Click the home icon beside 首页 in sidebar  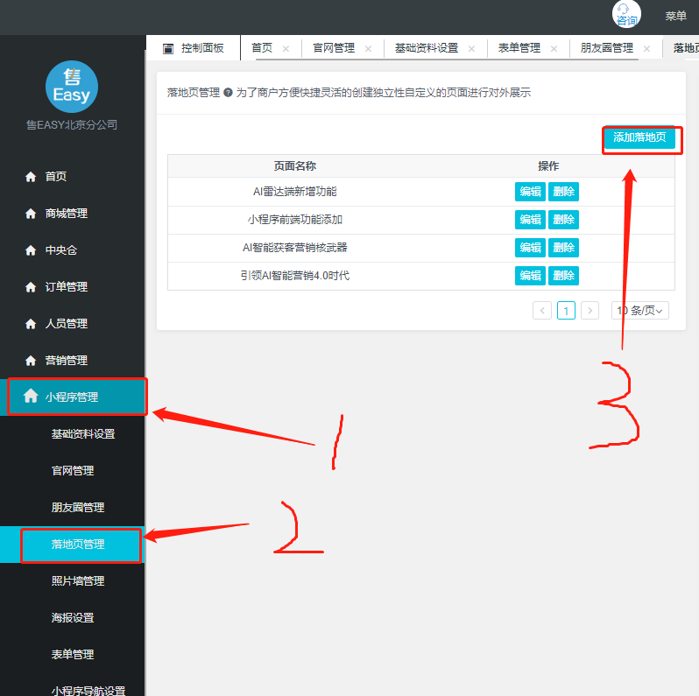31,177
